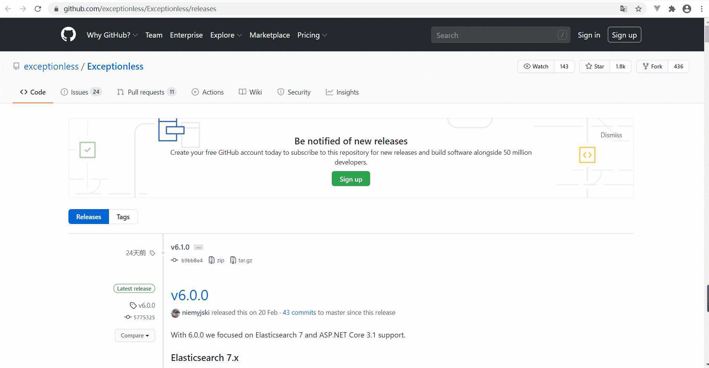Open the Security tab

pos(294,92)
